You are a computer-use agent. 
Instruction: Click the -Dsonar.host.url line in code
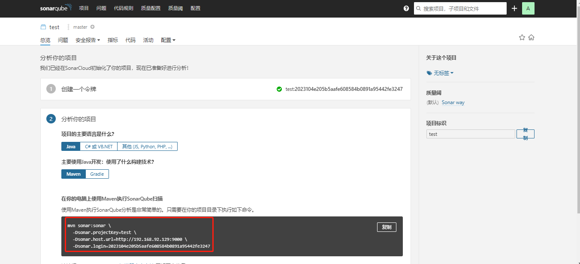point(130,239)
